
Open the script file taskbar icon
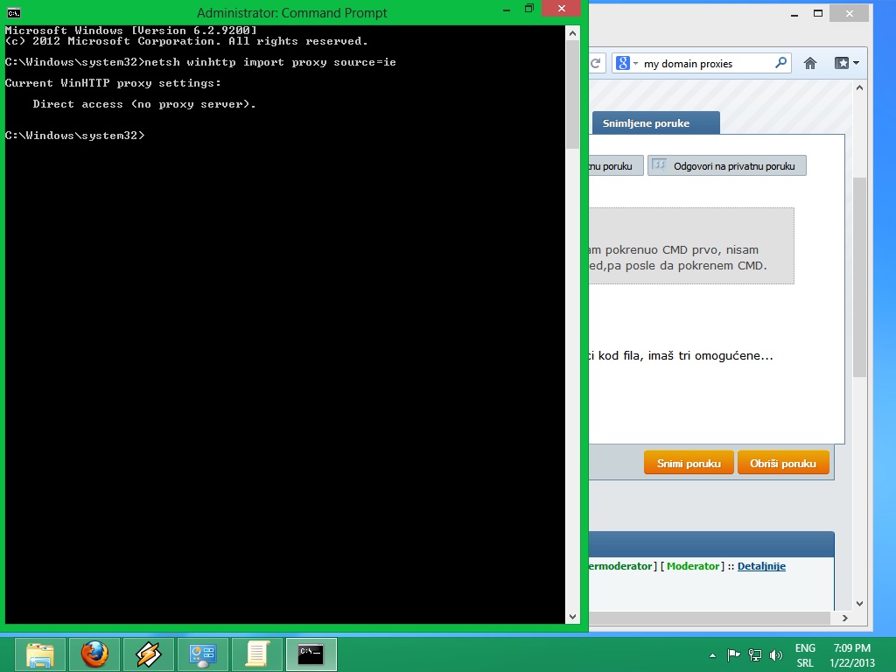pos(257,654)
